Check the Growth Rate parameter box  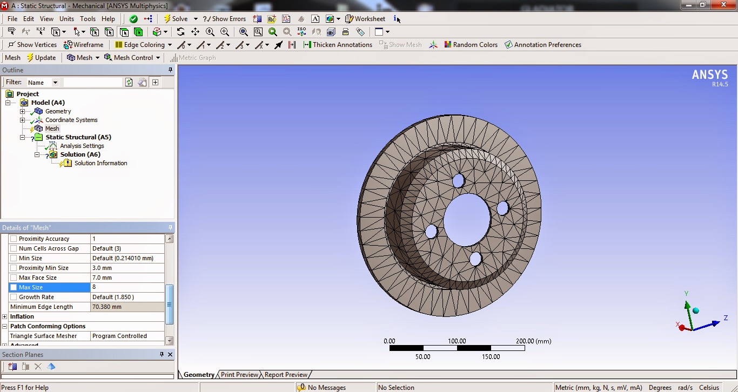(12, 296)
